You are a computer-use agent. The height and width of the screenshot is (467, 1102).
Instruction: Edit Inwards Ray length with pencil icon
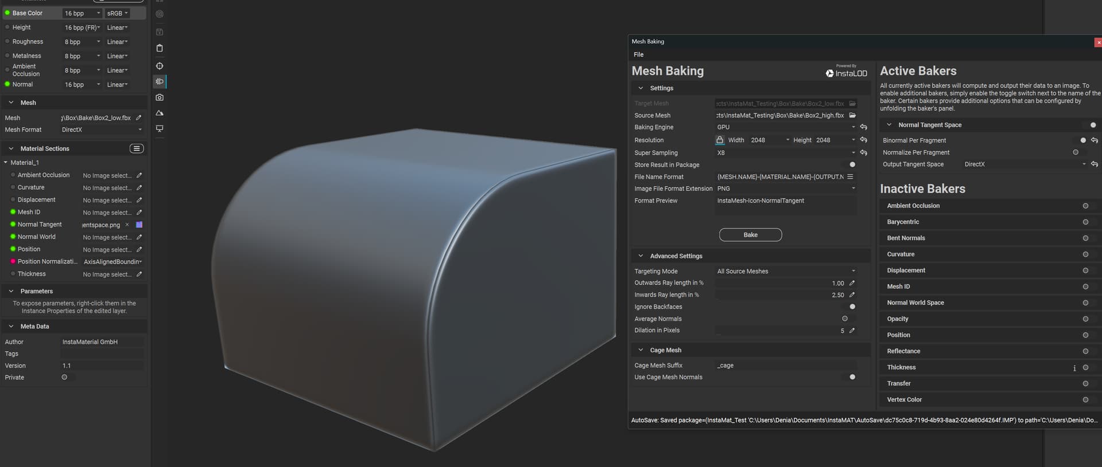(x=852, y=295)
